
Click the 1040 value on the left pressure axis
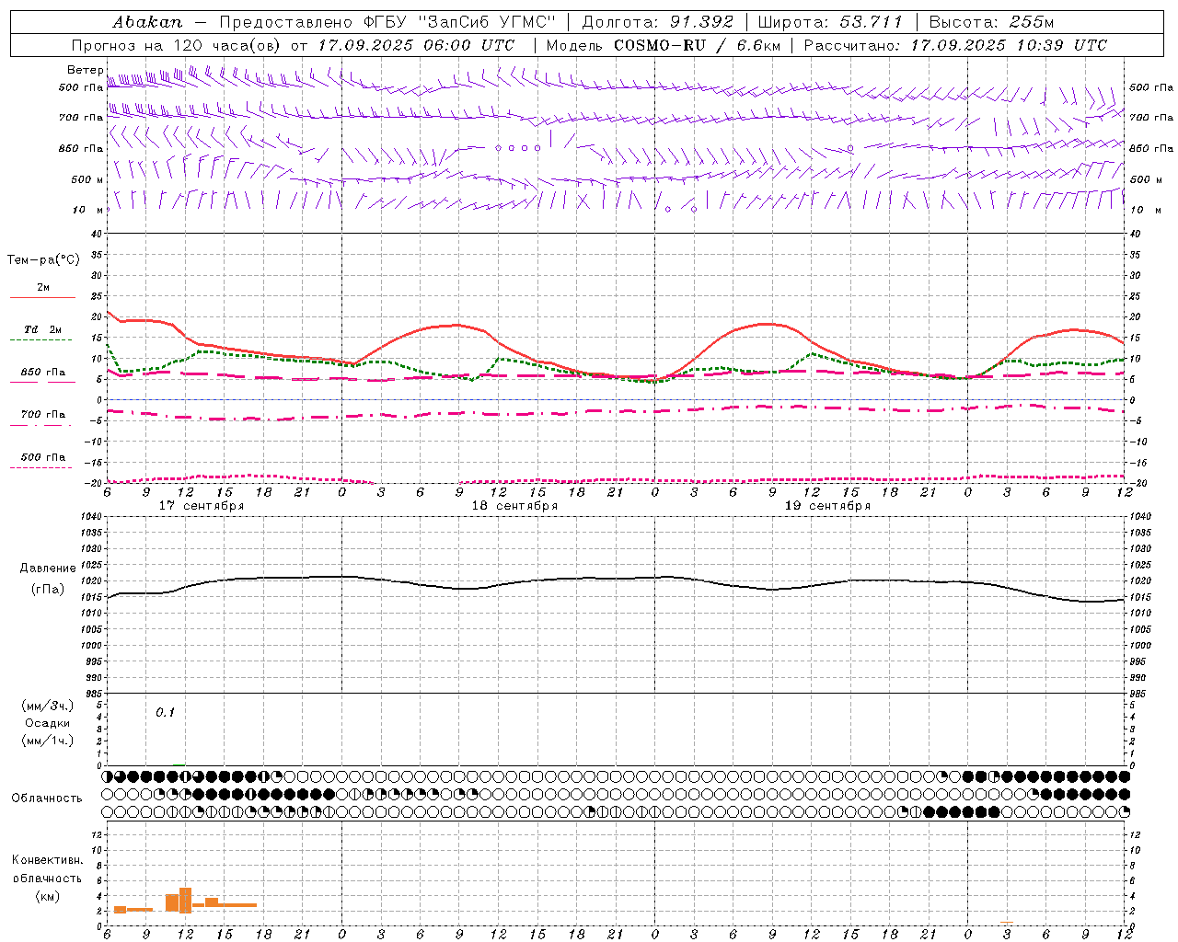pyautogui.click(x=90, y=517)
